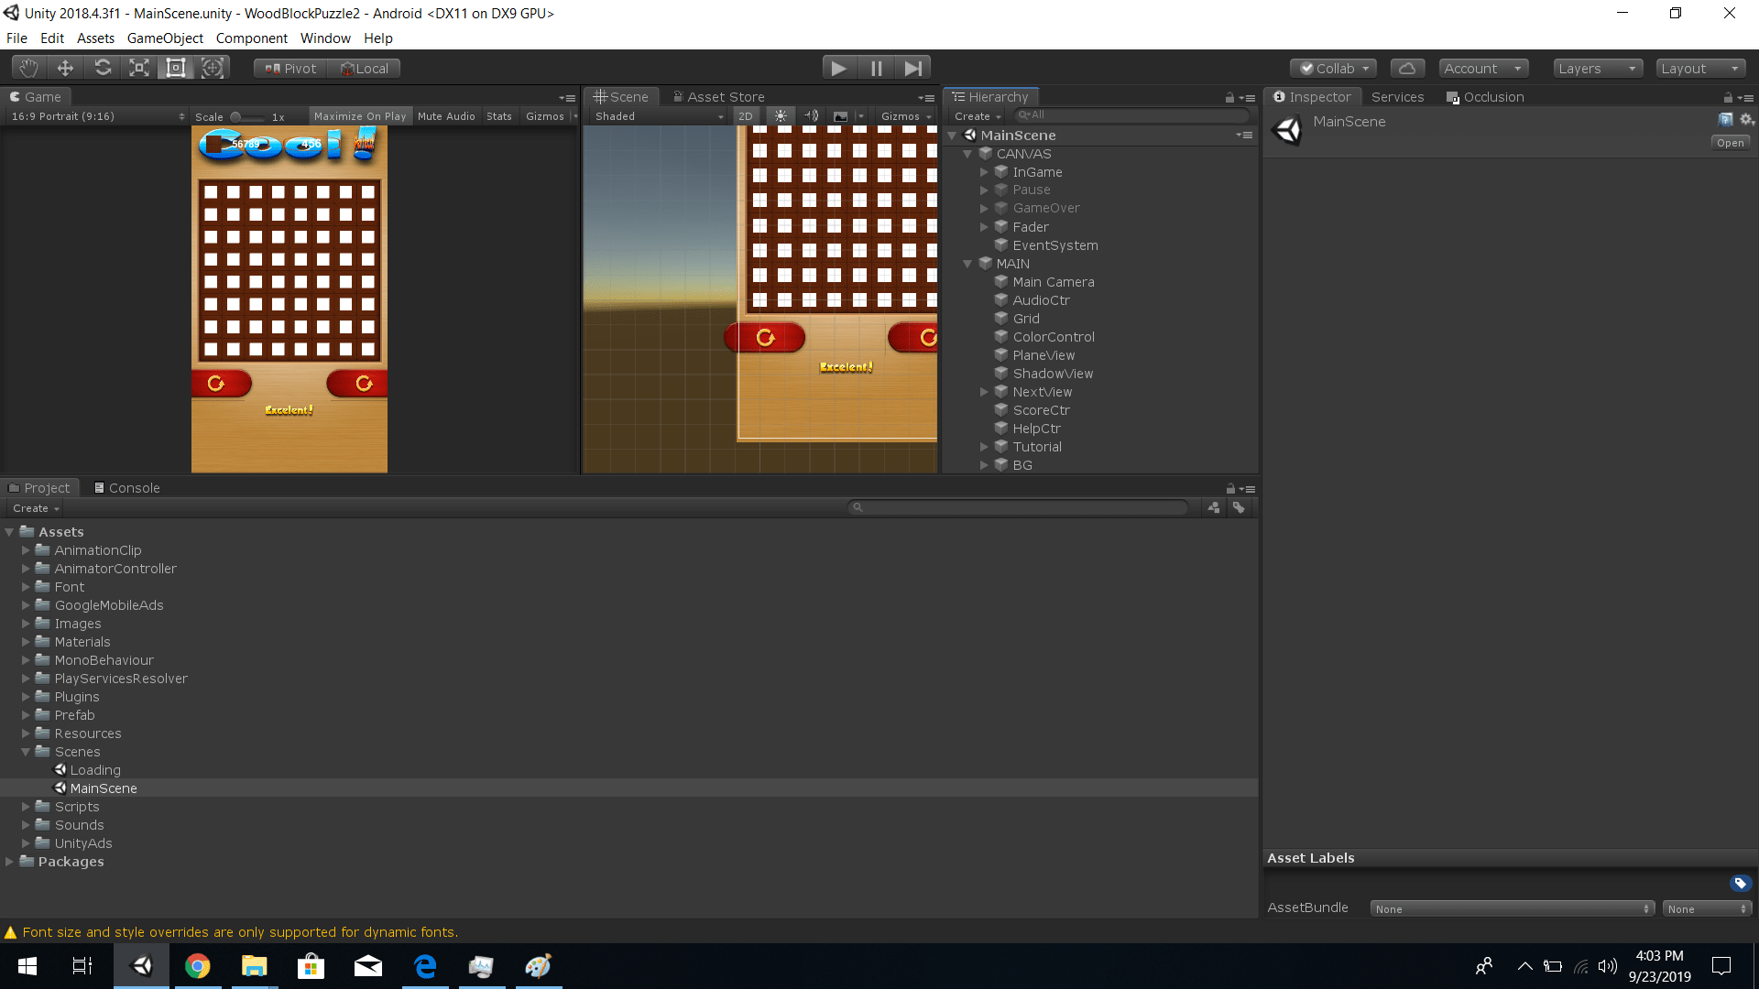Open Google Chrome from taskbar
The height and width of the screenshot is (989, 1759).
pyautogui.click(x=197, y=966)
